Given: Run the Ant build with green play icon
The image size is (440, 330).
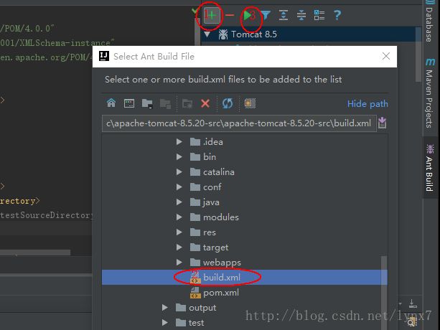Looking at the screenshot, I should pos(247,15).
